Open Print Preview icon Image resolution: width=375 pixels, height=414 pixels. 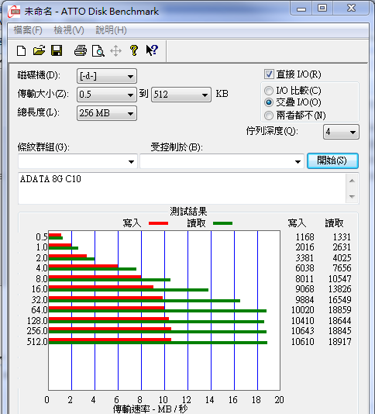[98, 50]
